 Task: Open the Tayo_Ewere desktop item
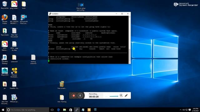(x=5, y=32)
